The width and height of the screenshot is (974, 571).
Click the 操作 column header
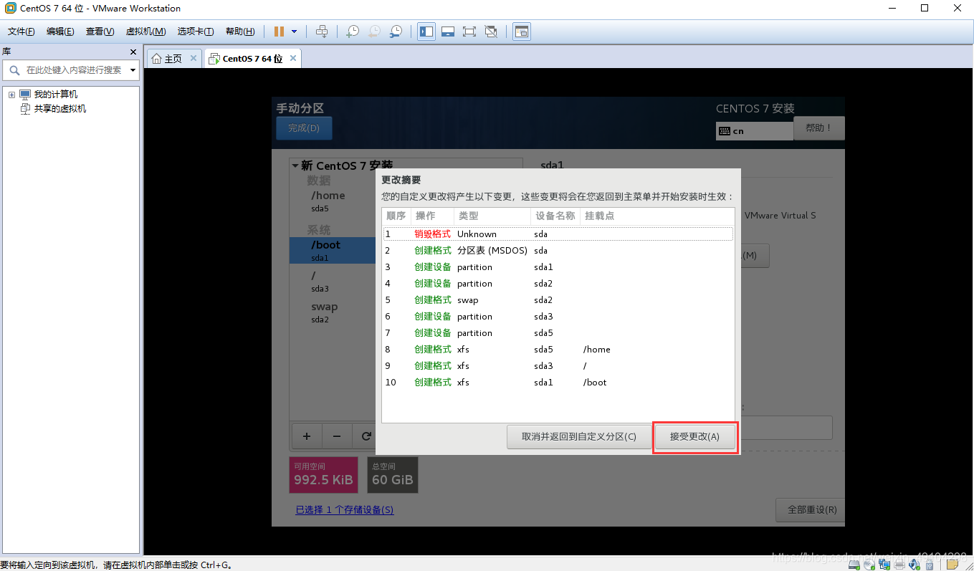pyautogui.click(x=433, y=216)
